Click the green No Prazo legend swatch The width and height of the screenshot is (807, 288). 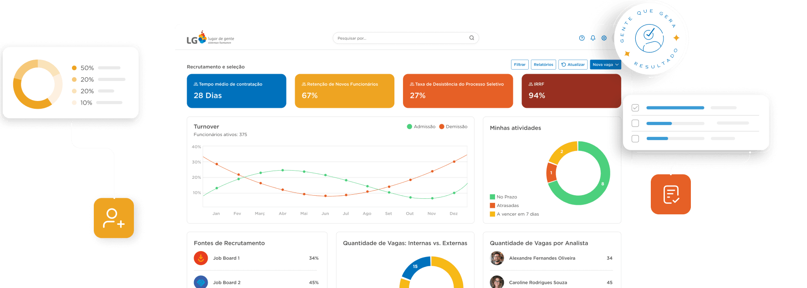(x=492, y=197)
